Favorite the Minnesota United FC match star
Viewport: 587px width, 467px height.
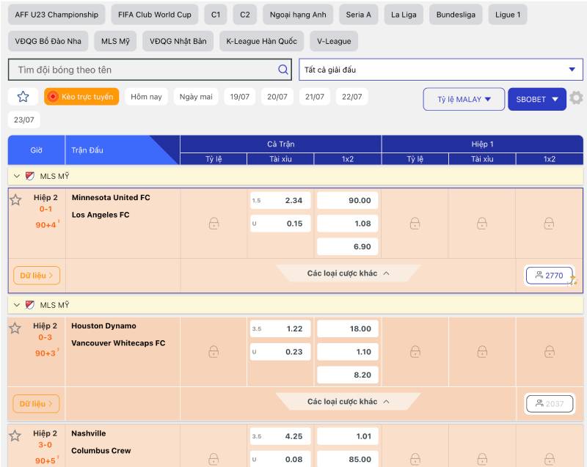coord(15,199)
